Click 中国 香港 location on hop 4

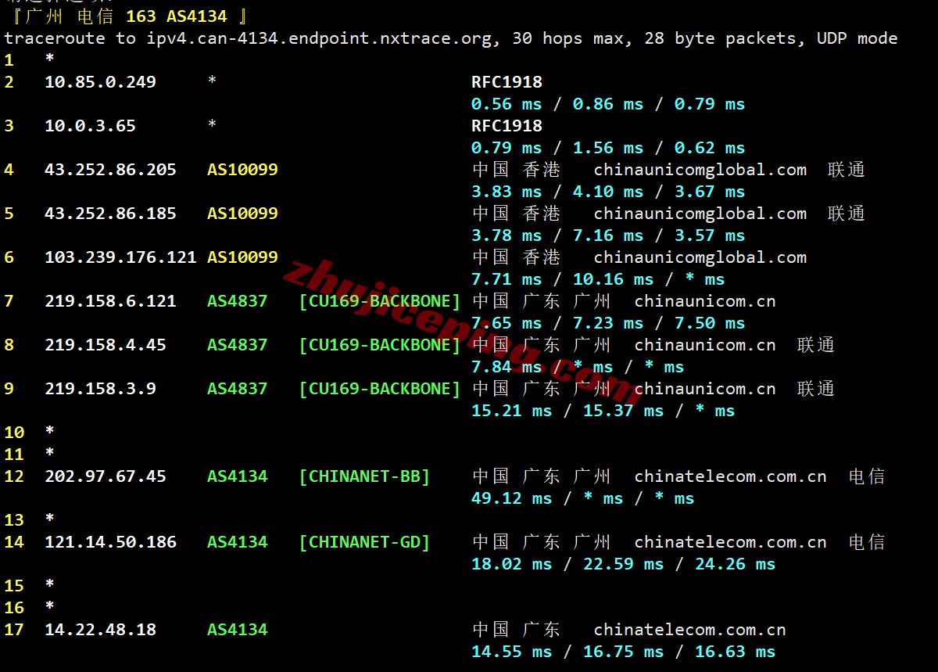tap(517, 170)
